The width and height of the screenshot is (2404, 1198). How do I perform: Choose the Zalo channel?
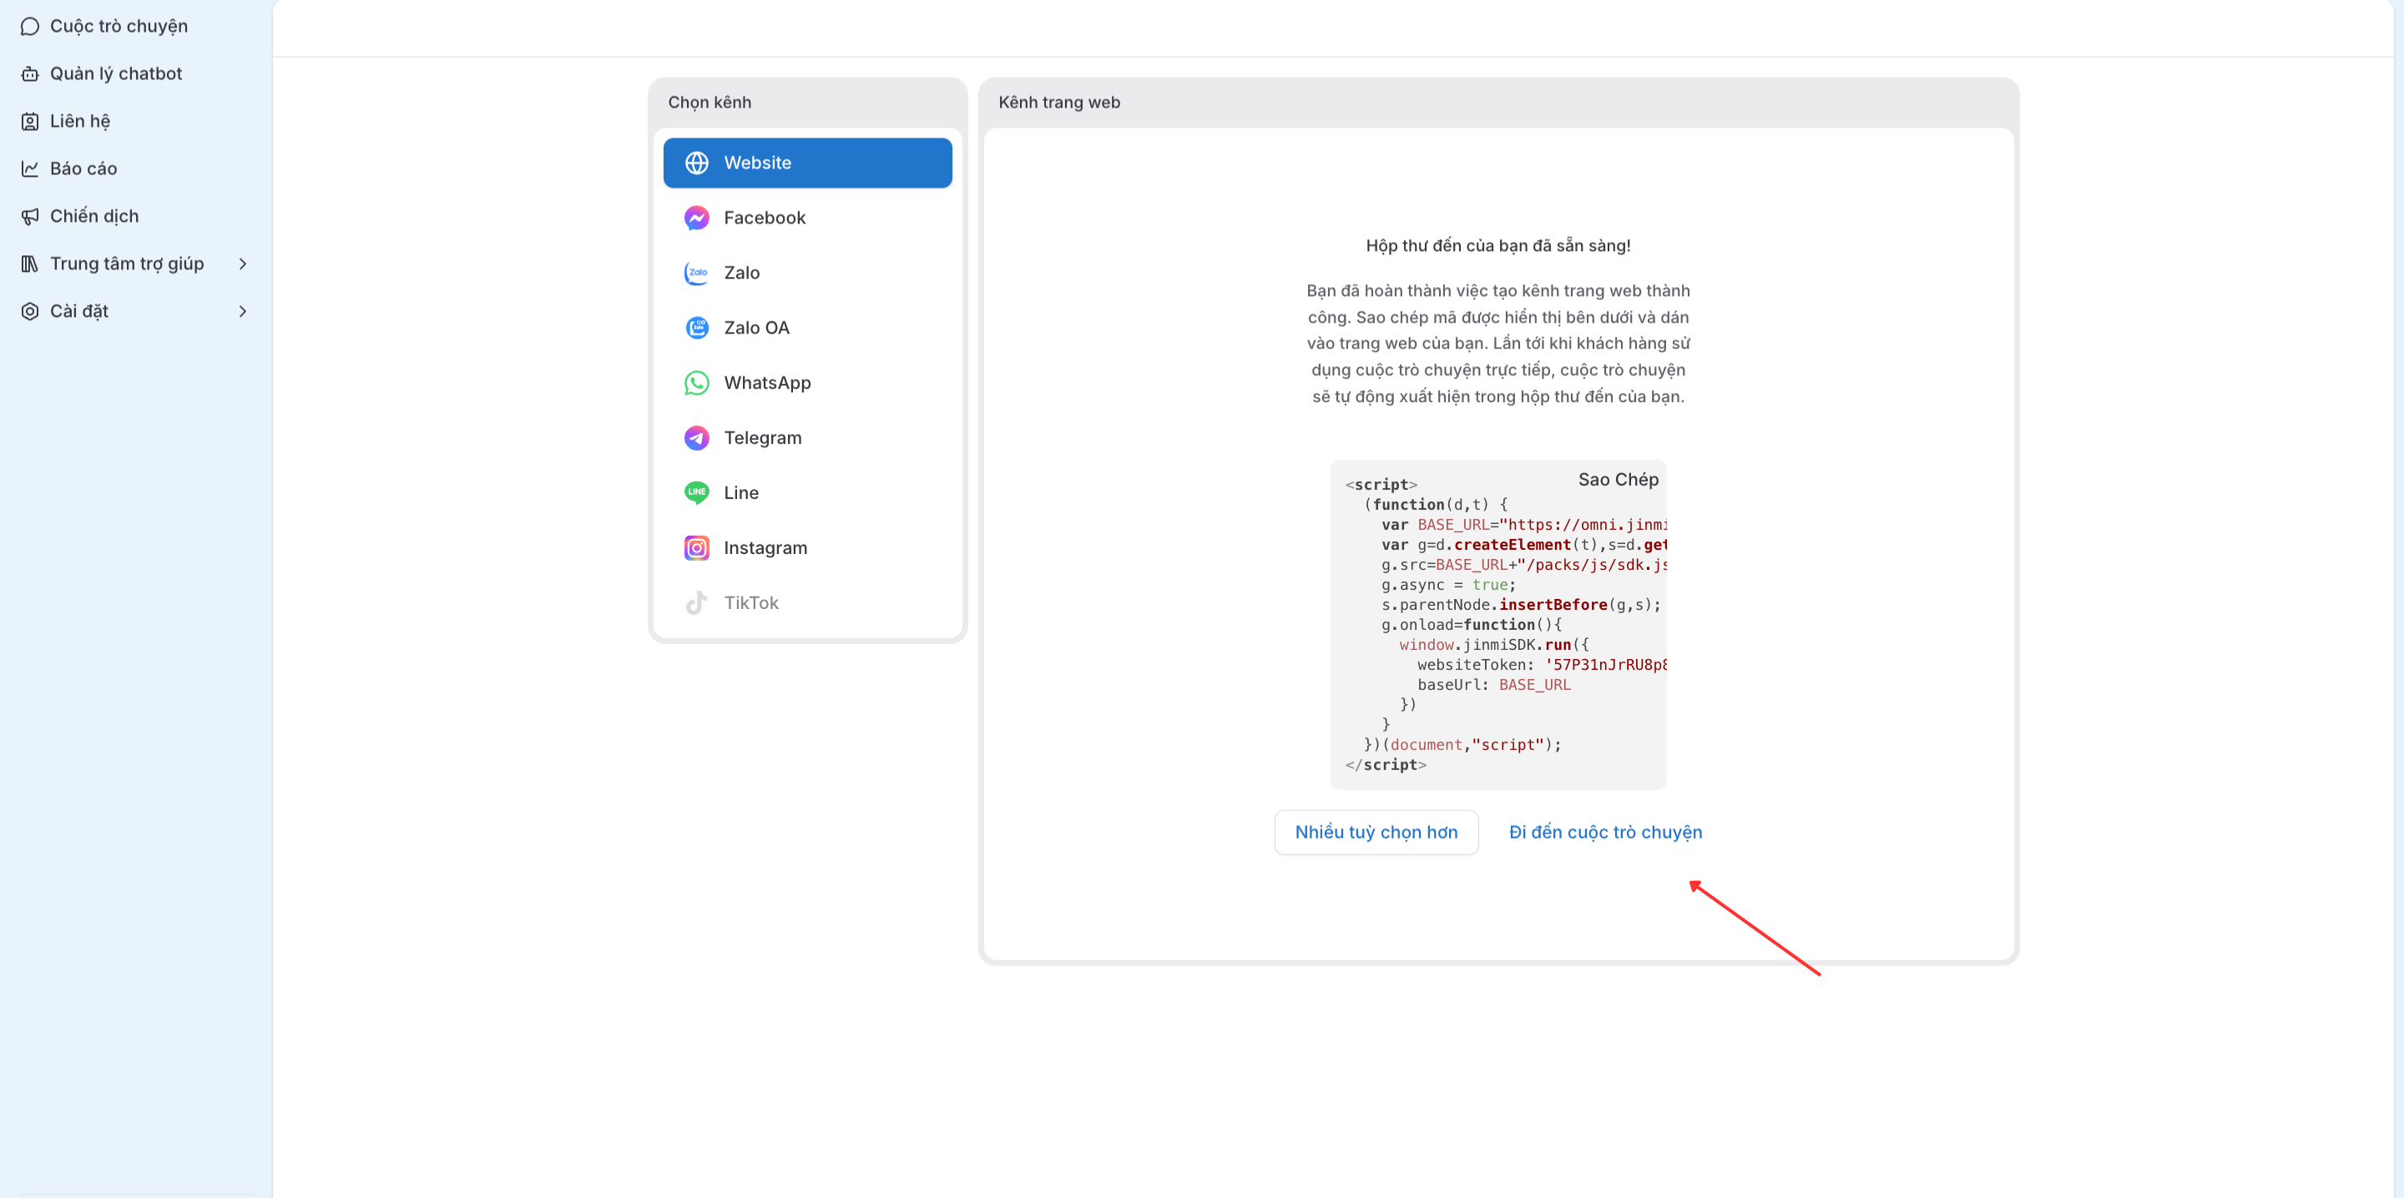pos(807,274)
